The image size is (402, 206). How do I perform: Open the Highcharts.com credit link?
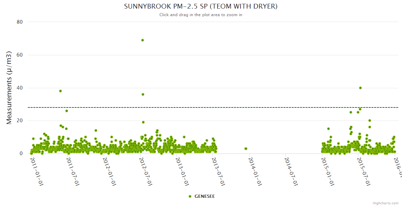(x=386, y=203)
